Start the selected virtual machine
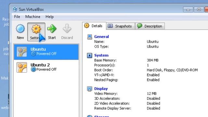 point(52,32)
